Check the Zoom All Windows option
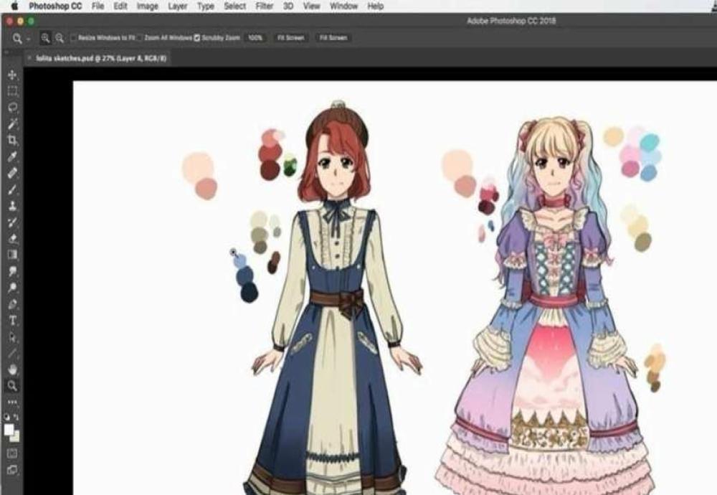Screen dimensions: 717x495 tap(141, 37)
